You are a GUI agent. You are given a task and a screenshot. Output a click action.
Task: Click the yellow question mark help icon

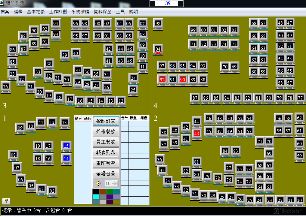click(x=6, y=201)
